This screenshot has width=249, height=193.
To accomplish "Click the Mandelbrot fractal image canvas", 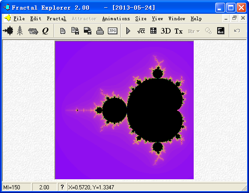I will [125, 110].
